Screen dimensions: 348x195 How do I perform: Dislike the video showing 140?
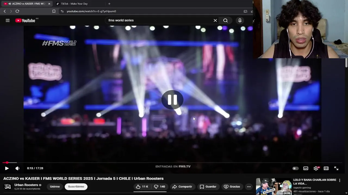pyautogui.click(x=160, y=187)
